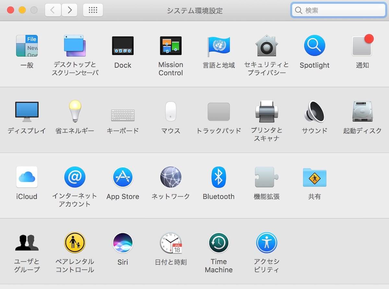Open 省エネルギー light bulb icon
Viewport: 389px width, 289px height.
(x=75, y=111)
